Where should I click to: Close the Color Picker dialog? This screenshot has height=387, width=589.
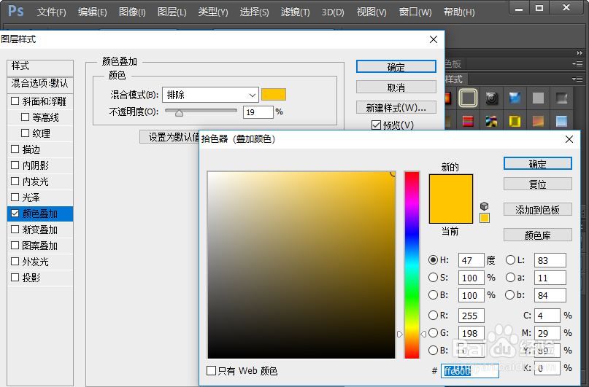(x=569, y=139)
